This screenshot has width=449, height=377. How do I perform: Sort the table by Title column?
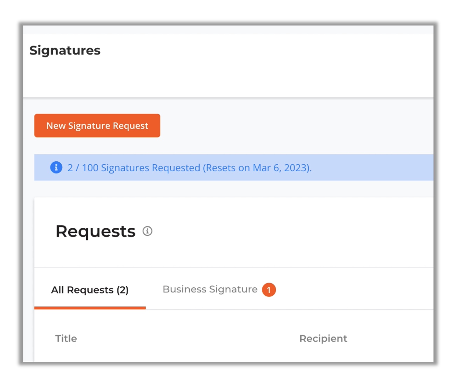pos(66,338)
